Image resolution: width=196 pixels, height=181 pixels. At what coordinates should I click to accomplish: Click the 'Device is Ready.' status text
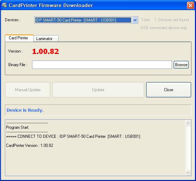pyautogui.click(x=25, y=110)
